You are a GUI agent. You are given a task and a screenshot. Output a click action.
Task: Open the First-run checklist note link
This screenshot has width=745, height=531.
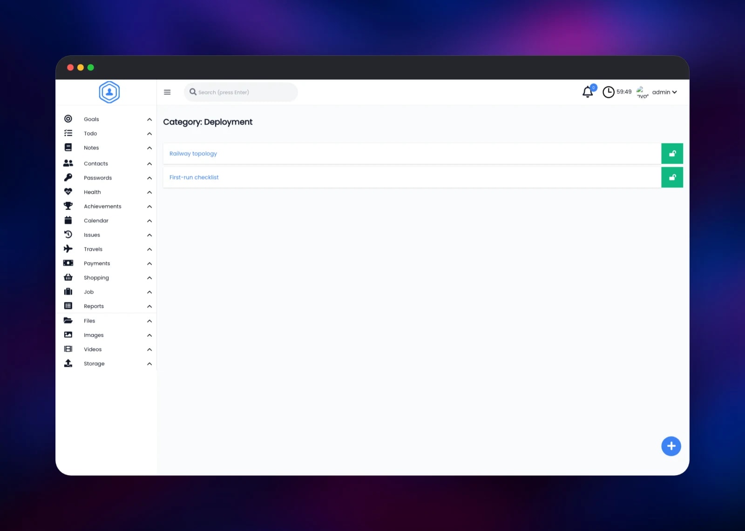[x=194, y=177]
